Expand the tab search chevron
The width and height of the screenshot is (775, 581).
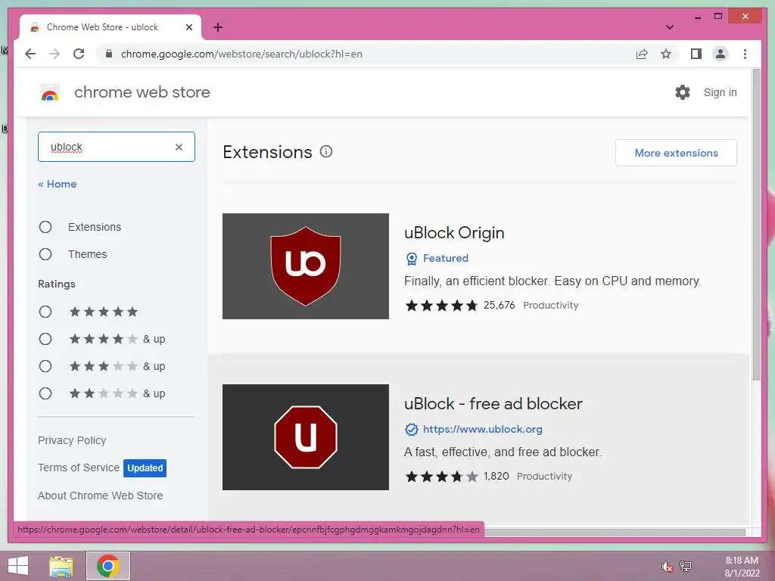(669, 27)
